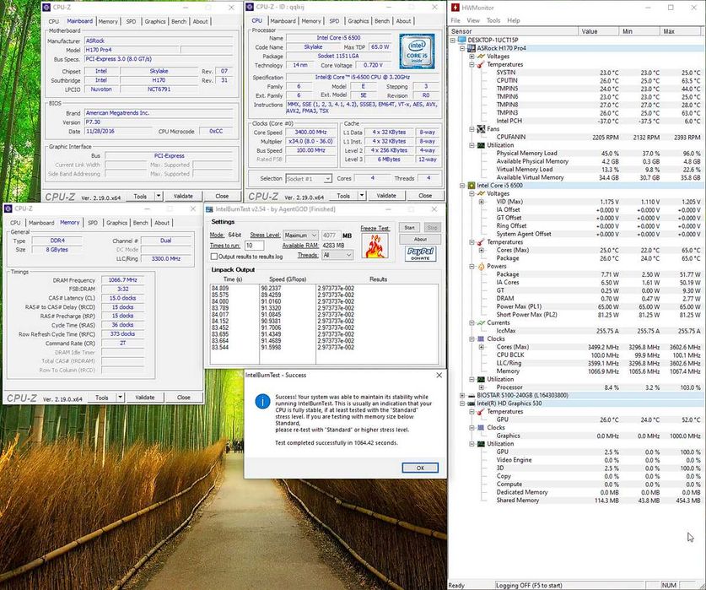Switch to Graphics tab in Mainboard CPU-Z window
The image size is (706, 590).
point(155,21)
